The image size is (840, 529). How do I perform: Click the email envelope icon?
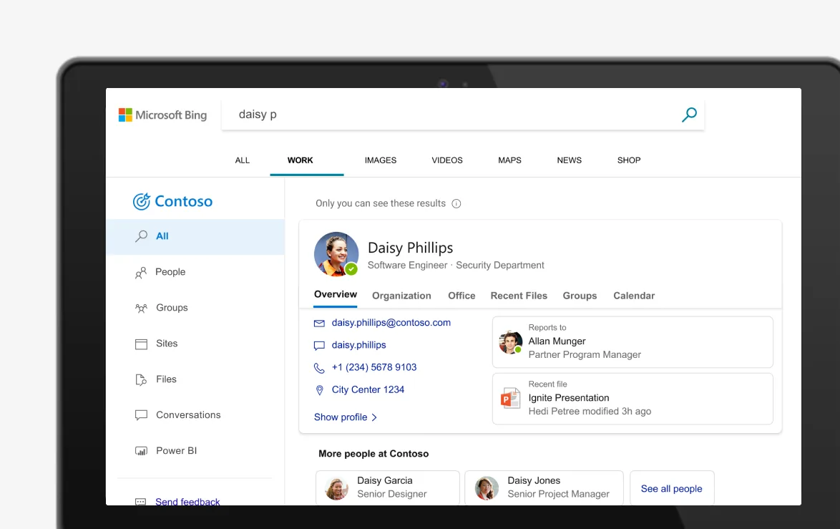pos(319,323)
